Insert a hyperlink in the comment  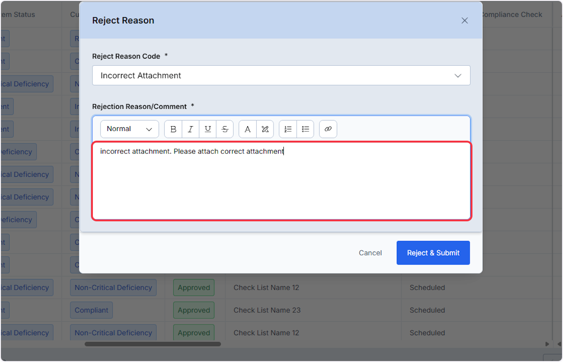click(x=328, y=129)
